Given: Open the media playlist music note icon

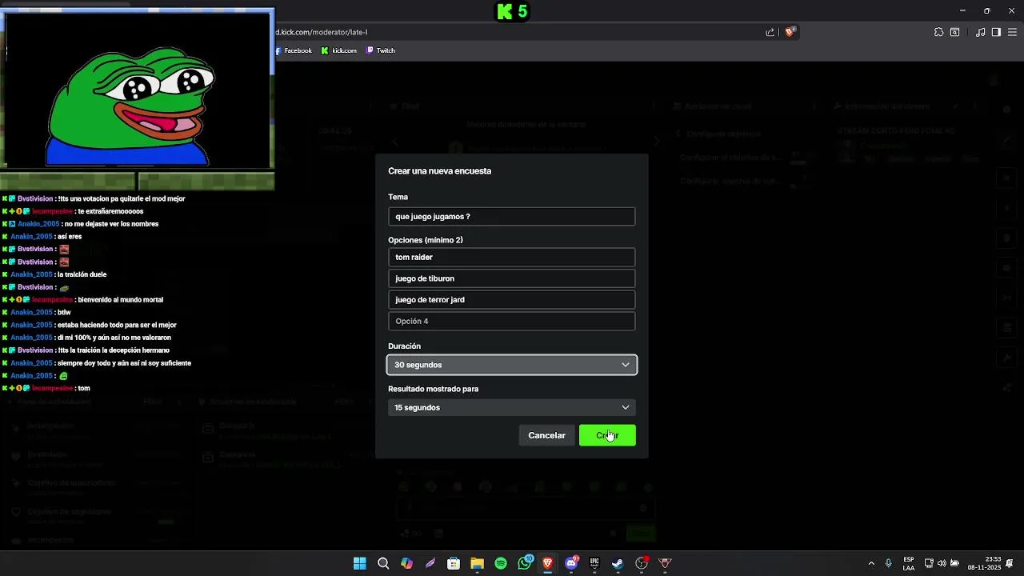Looking at the screenshot, I should (981, 32).
